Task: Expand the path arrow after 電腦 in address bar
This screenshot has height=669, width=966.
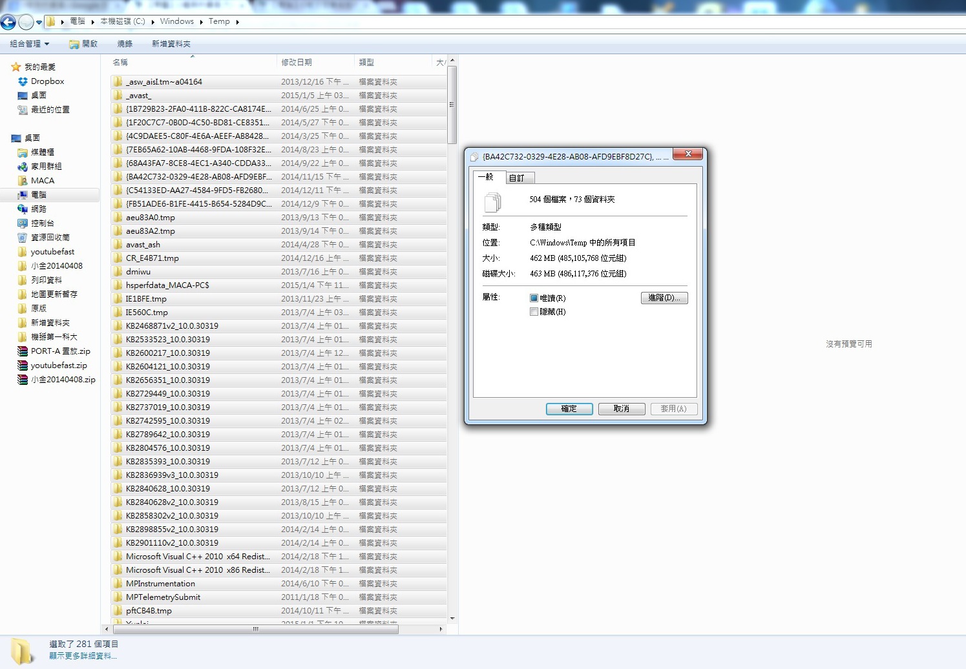Action: (93, 22)
